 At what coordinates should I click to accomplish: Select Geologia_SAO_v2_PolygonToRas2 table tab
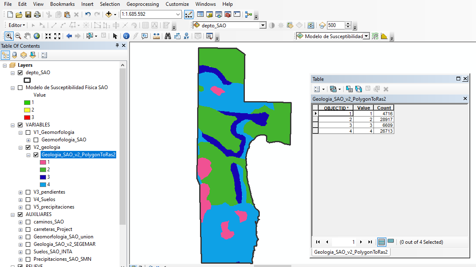(x=351, y=252)
